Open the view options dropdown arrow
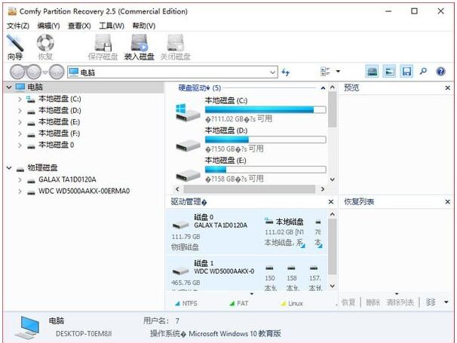This screenshot has width=457, height=343. click(338, 71)
